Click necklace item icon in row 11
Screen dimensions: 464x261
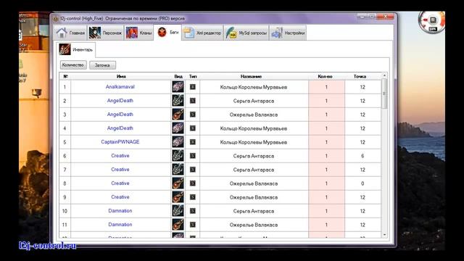tap(178, 225)
